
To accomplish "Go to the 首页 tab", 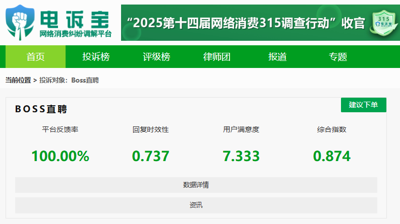I will 35,56.
